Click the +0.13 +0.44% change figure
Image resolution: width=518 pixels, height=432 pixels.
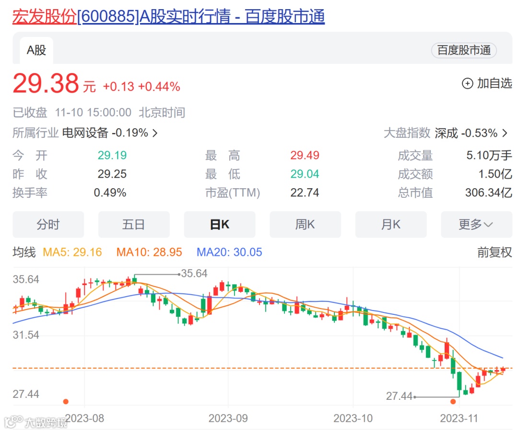click(141, 86)
